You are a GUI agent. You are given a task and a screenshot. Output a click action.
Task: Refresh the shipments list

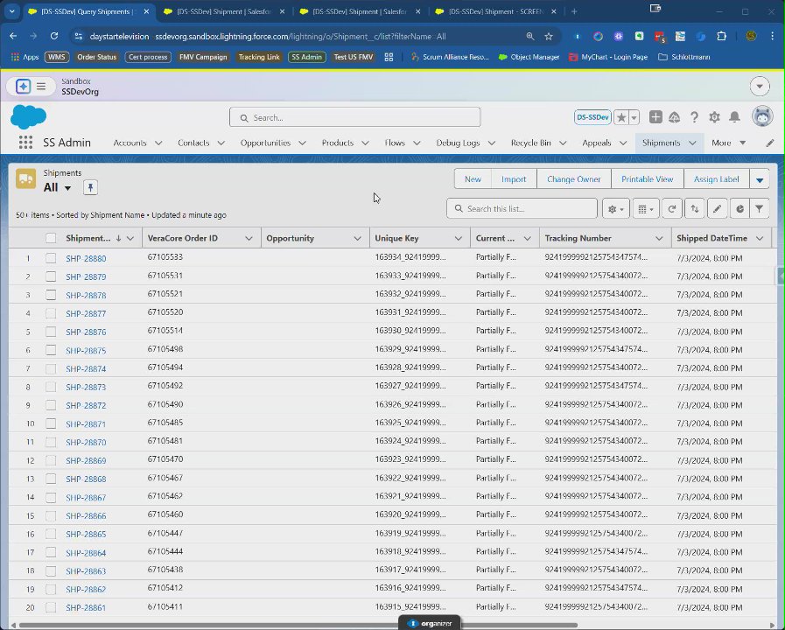[x=672, y=208]
